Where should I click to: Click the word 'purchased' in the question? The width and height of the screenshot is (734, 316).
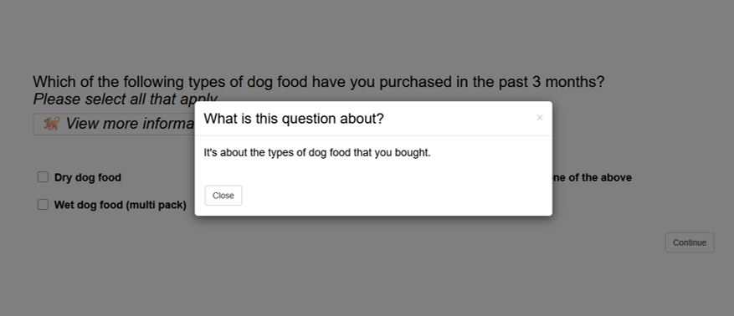click(415, 82)
